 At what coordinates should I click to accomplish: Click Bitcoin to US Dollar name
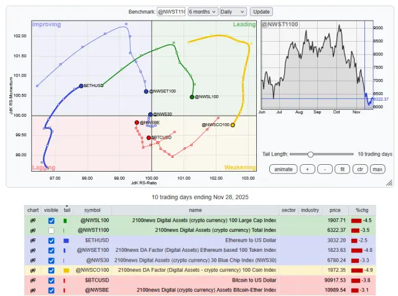[x=254, y=280]
